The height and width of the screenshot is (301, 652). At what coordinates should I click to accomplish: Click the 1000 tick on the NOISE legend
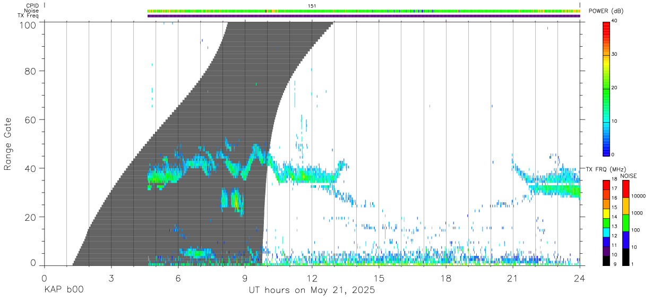click(638, 213)
